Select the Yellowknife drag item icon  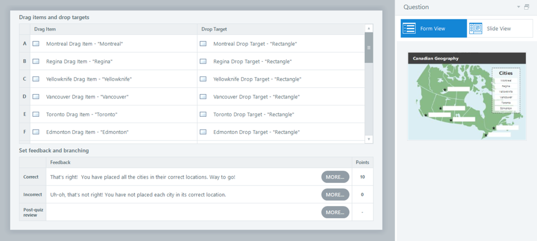point(36,79)
